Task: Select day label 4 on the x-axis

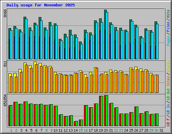Action: [26, 130]
